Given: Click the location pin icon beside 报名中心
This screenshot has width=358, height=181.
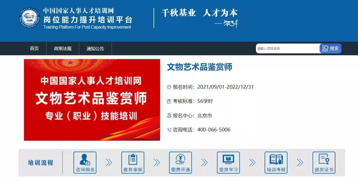Looking at the screenshot, I should pos(169,115).
